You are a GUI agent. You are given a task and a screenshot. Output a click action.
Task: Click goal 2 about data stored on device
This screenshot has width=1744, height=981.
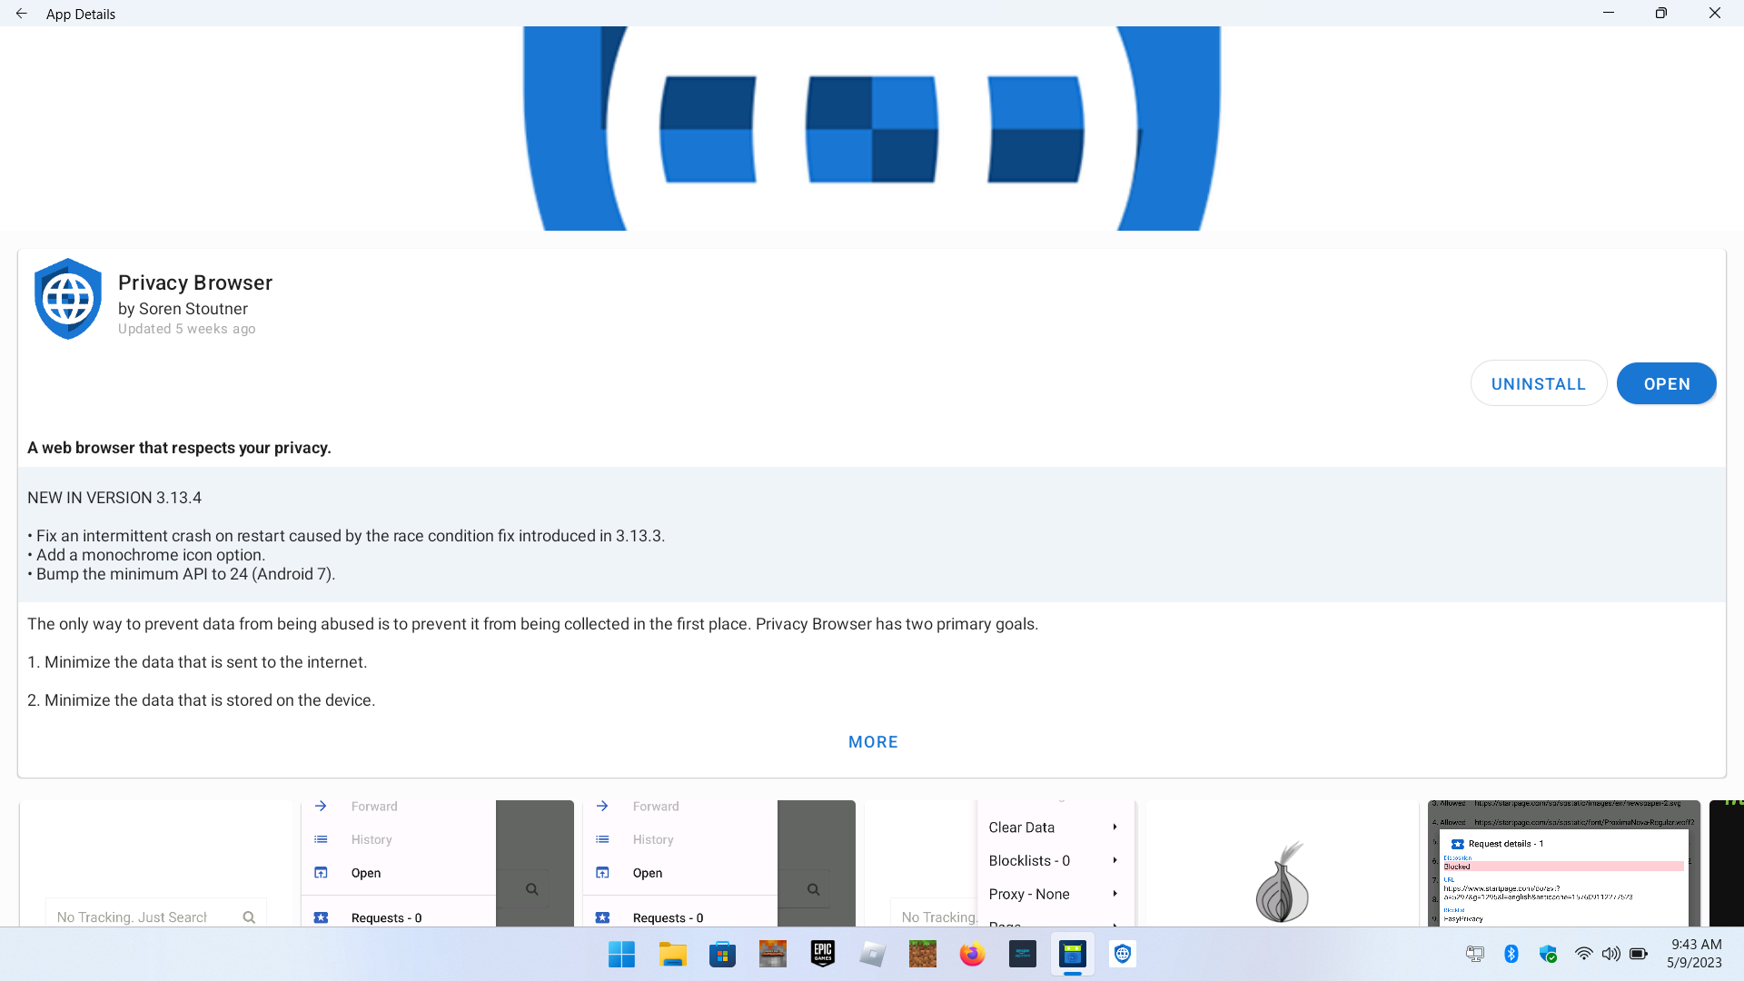coord(202,700)
